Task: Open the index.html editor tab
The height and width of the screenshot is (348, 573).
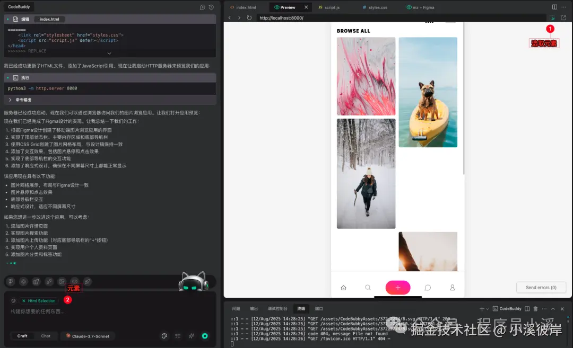Action: [x=243, y=7]
